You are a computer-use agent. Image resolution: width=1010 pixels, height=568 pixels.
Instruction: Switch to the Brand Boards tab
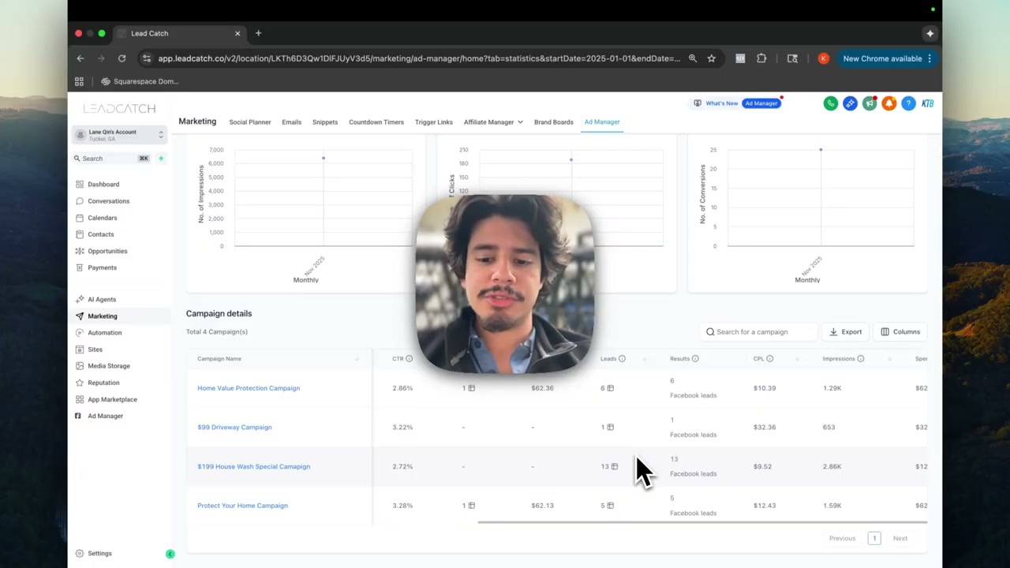point(554,122)
